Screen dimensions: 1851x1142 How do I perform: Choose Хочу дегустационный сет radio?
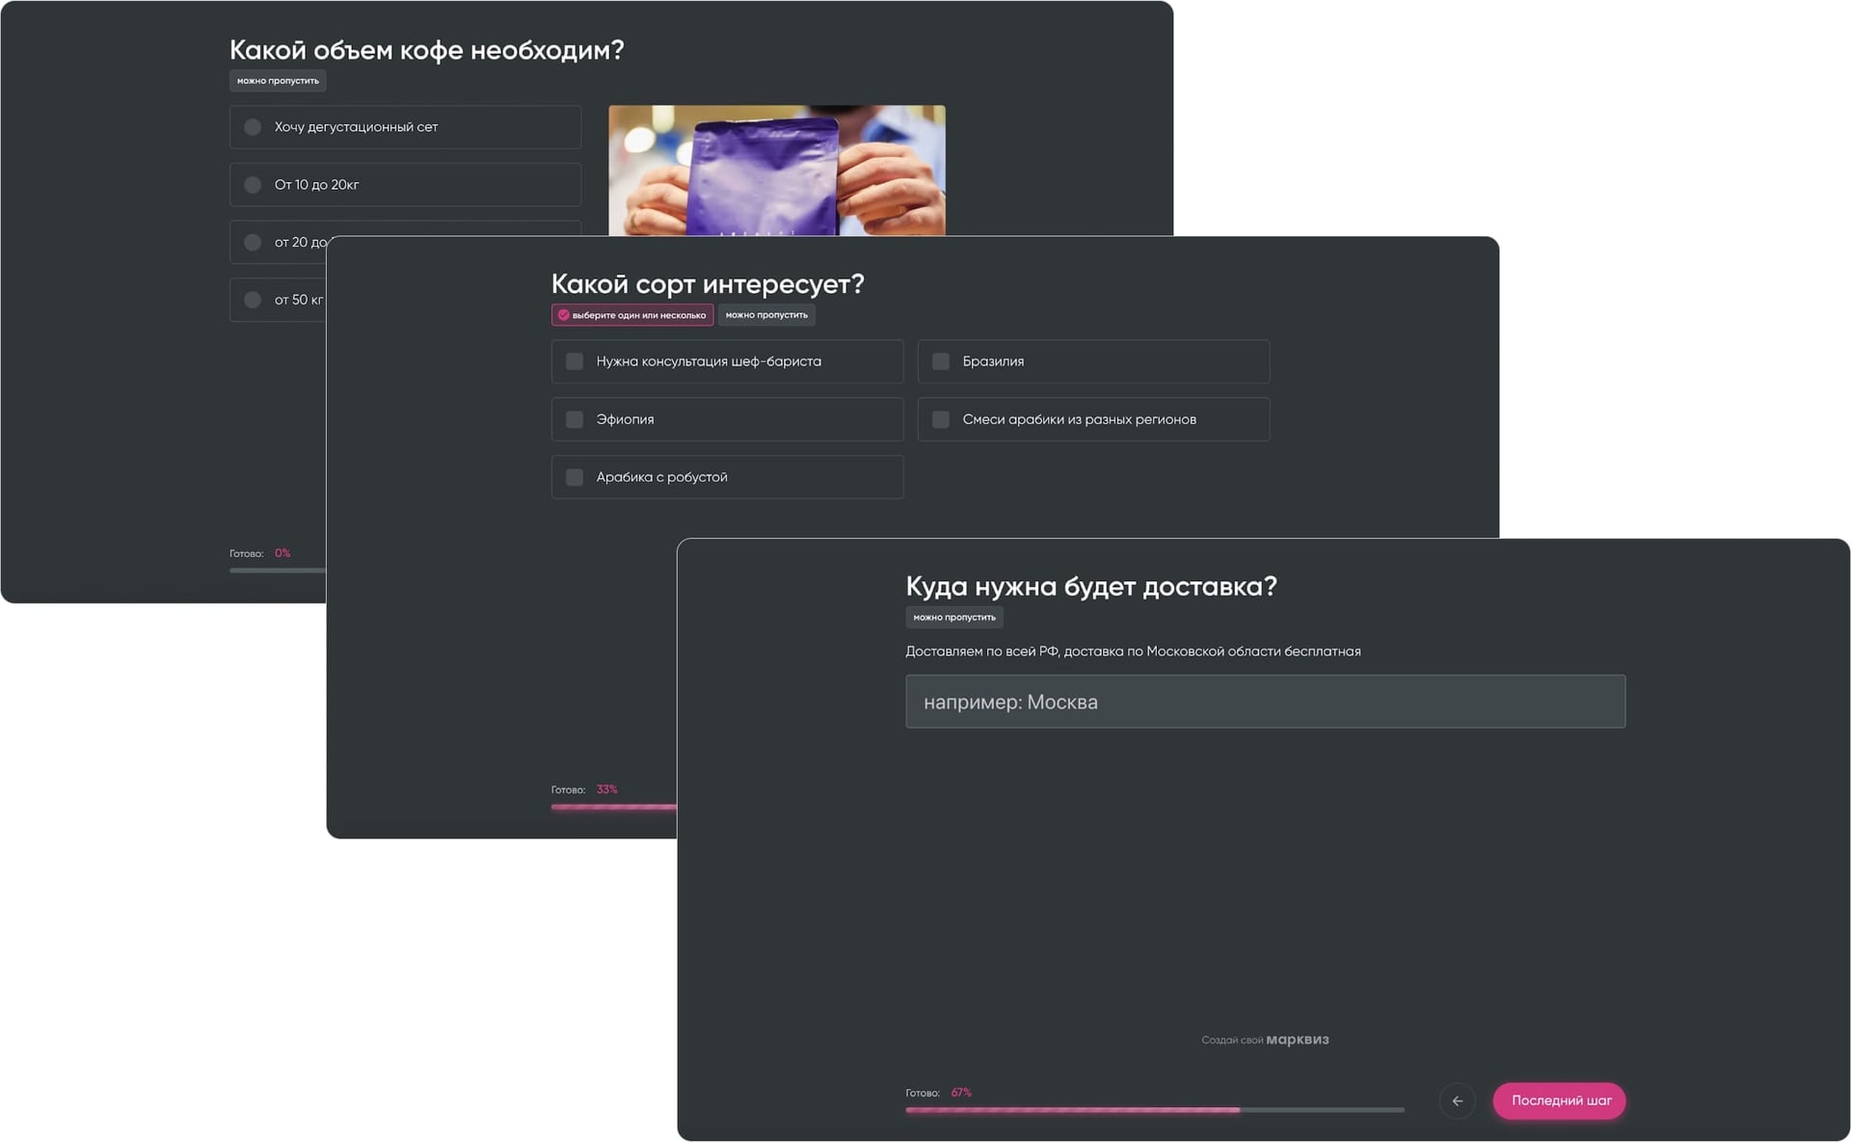(253, 127)
